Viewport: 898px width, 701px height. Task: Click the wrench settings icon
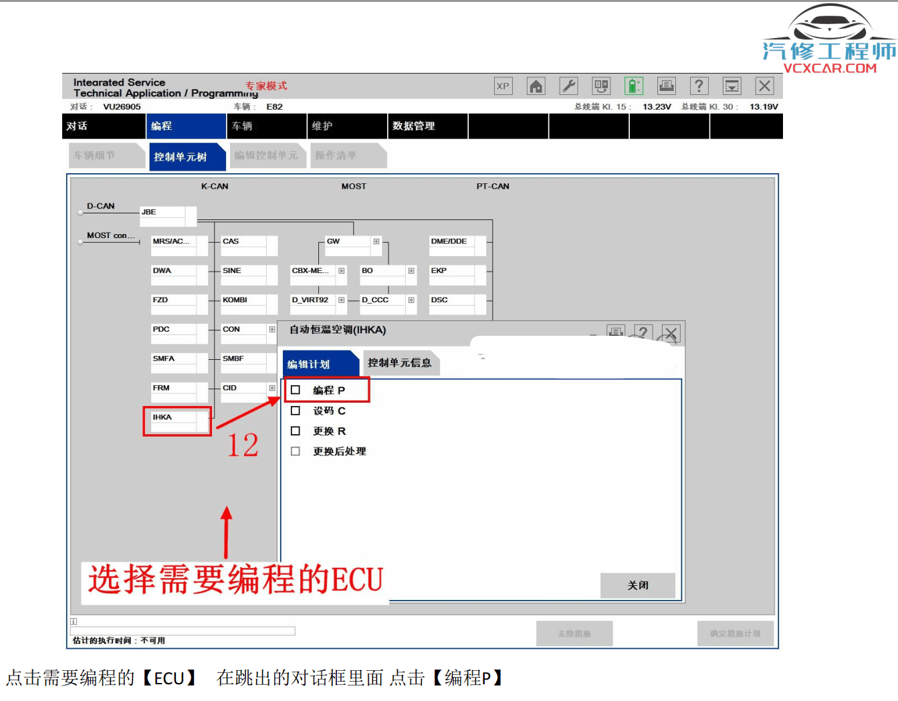[x=568, y=86]
